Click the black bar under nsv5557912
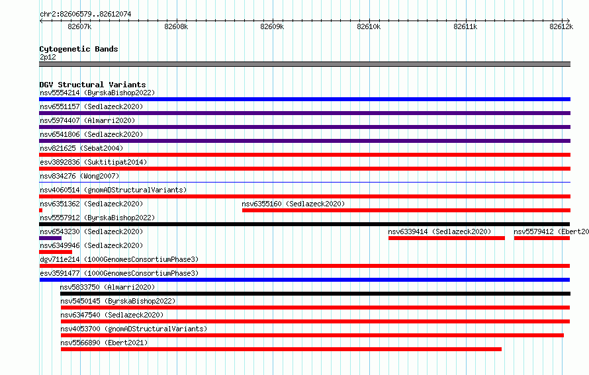 pos(304,224)
